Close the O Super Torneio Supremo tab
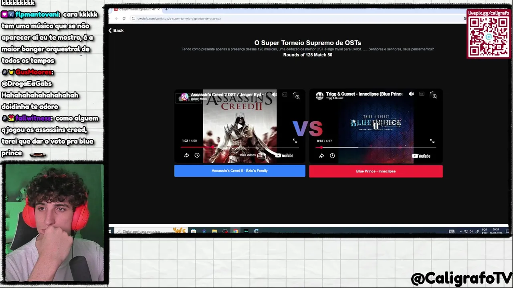This screenshot has height=288, width=513. 159,9
